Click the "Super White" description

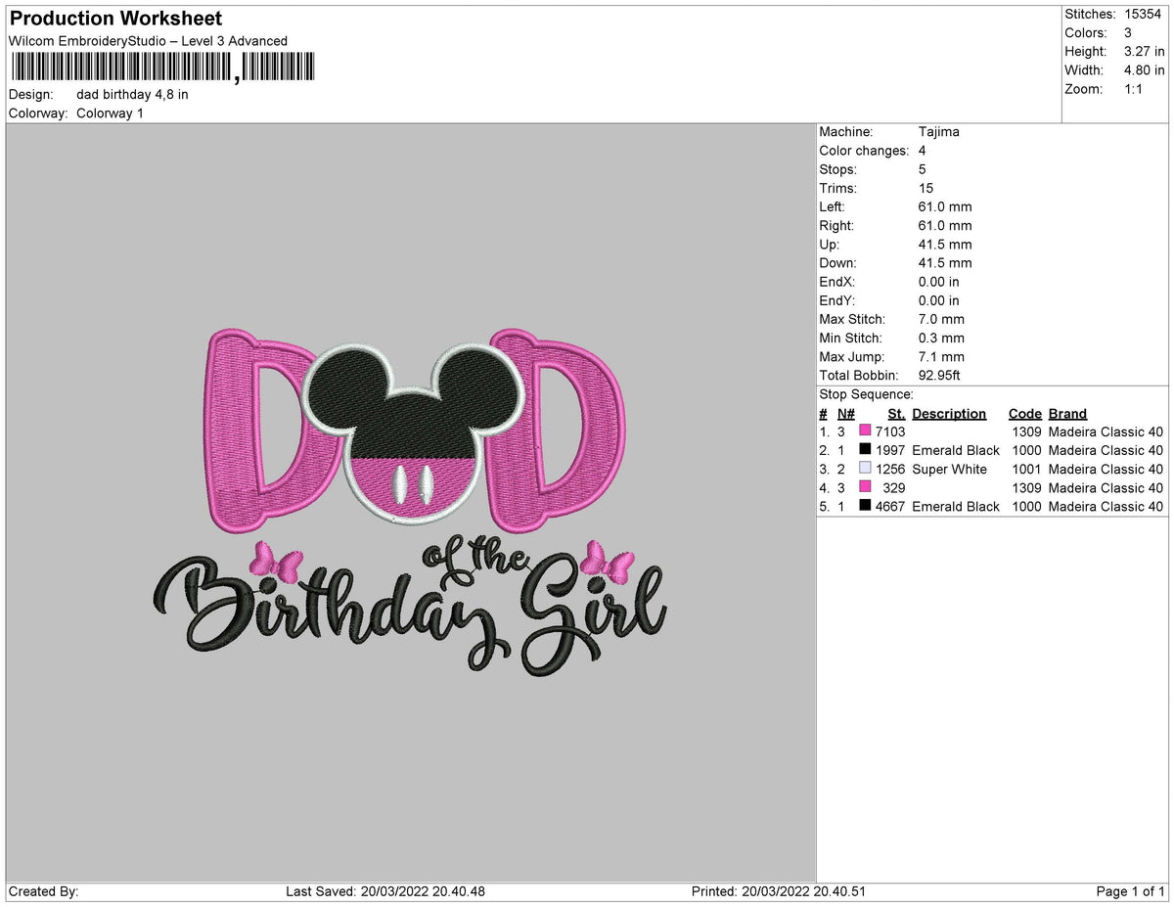949,469
